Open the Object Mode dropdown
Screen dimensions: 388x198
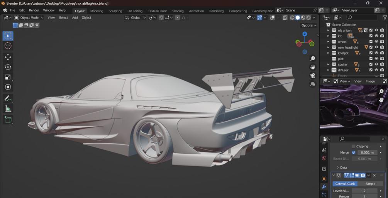pos(29,18)
